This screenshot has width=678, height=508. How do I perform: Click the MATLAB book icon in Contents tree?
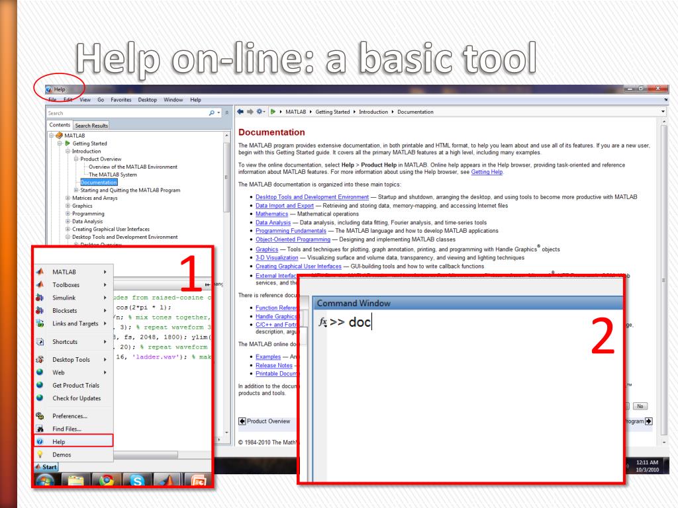click(x=59, y=135)
